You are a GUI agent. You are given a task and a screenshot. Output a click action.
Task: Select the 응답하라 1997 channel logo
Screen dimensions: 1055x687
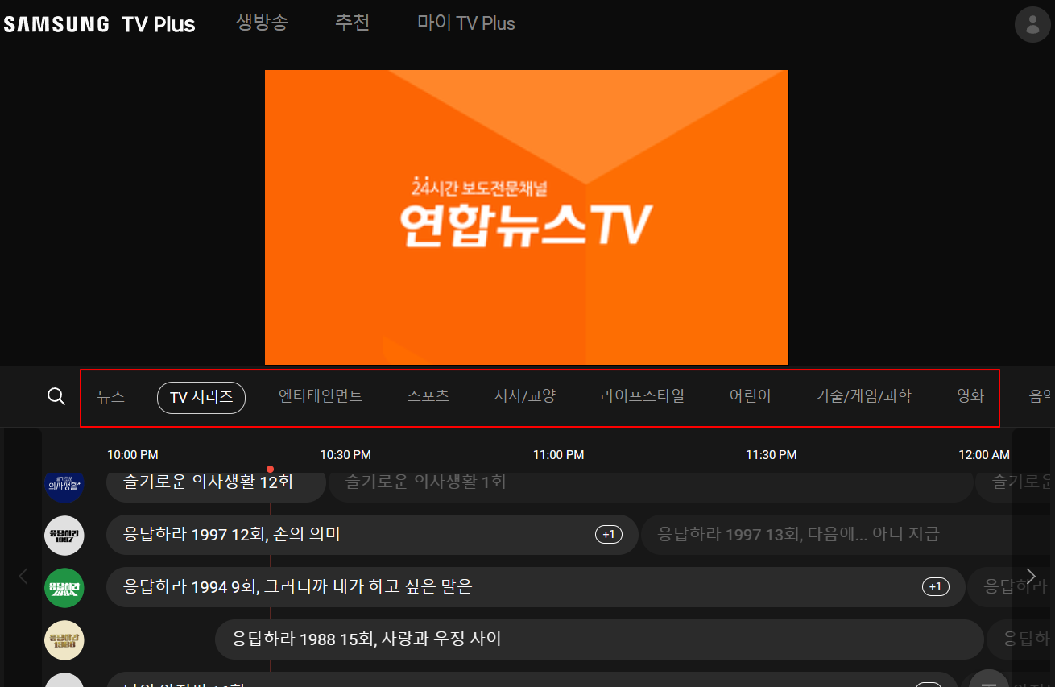point(64,536)
